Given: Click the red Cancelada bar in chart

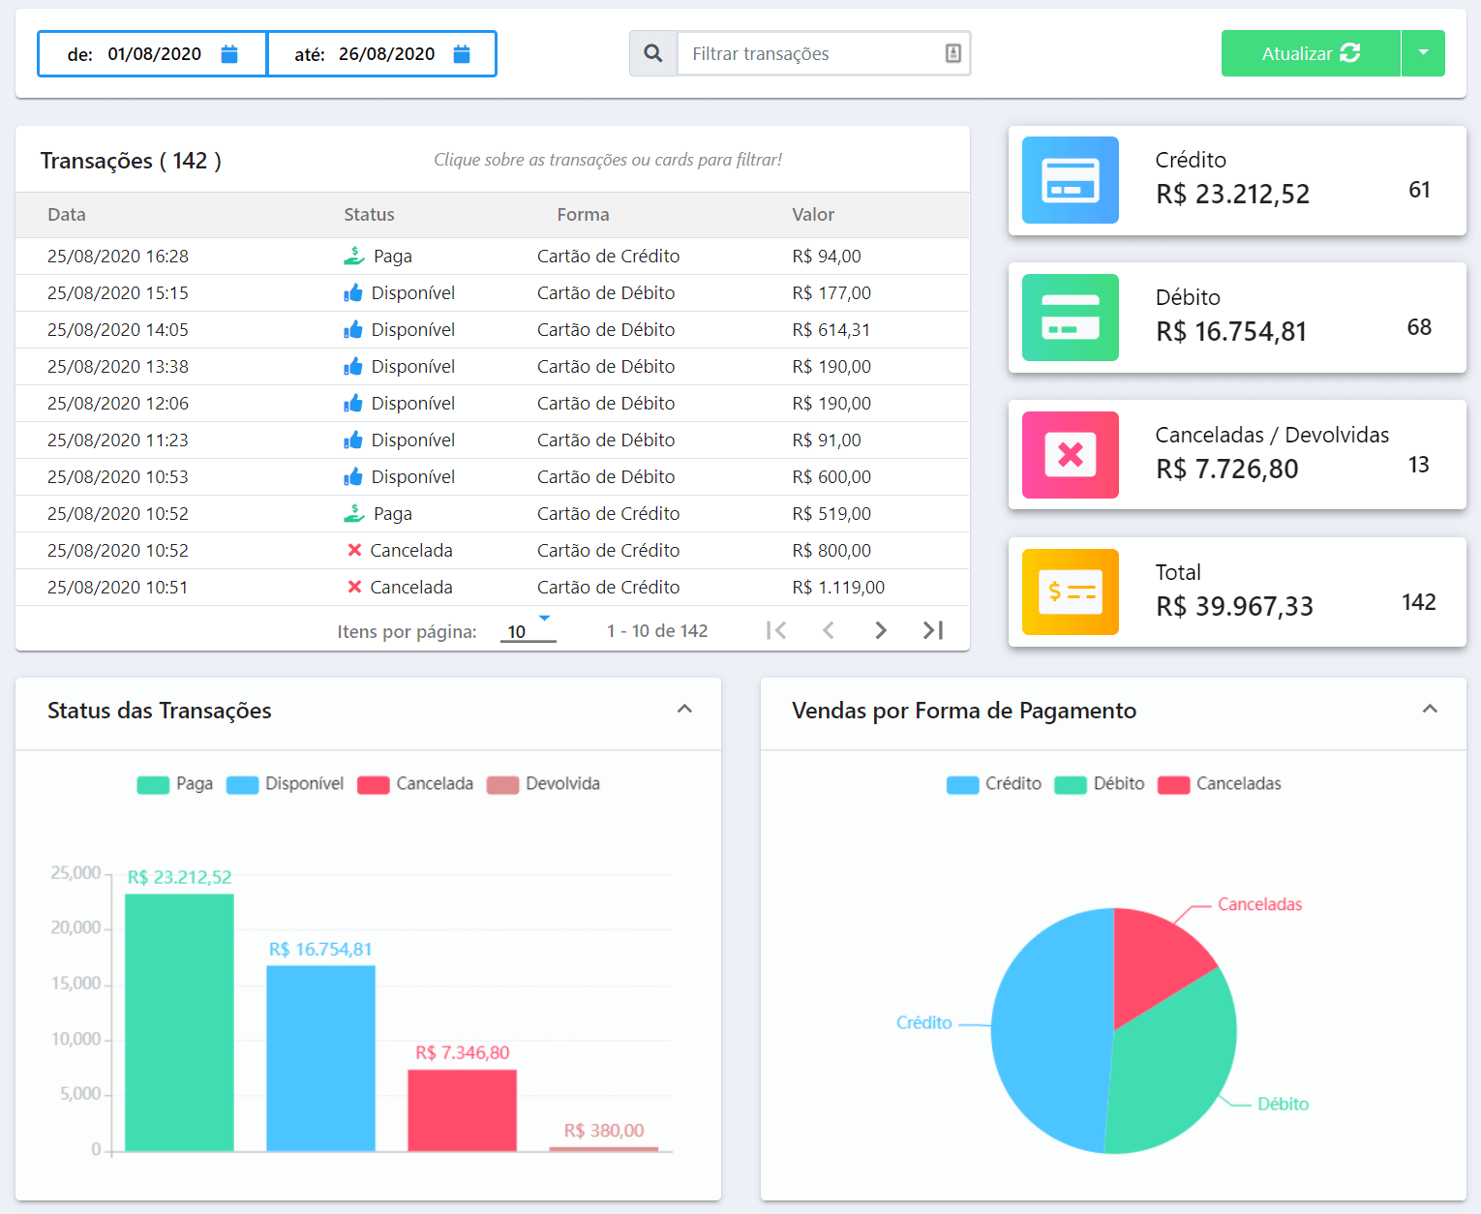Looking at the screenshot, I should (x=462, y=1110).
